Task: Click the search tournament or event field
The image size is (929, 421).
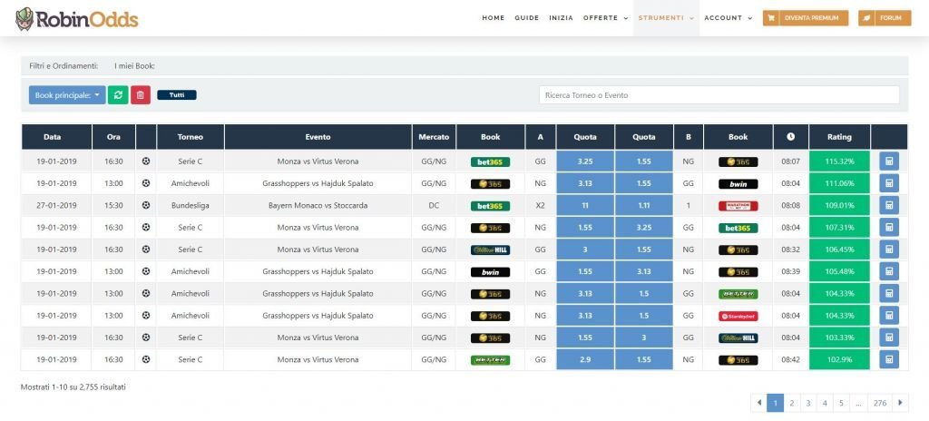Action: click(x=719, y=95)
